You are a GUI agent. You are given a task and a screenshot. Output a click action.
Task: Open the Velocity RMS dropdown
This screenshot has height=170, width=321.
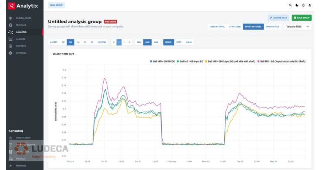click(298, 27)
